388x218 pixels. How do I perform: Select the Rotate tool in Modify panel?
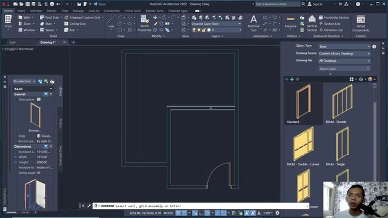point(164,18)
